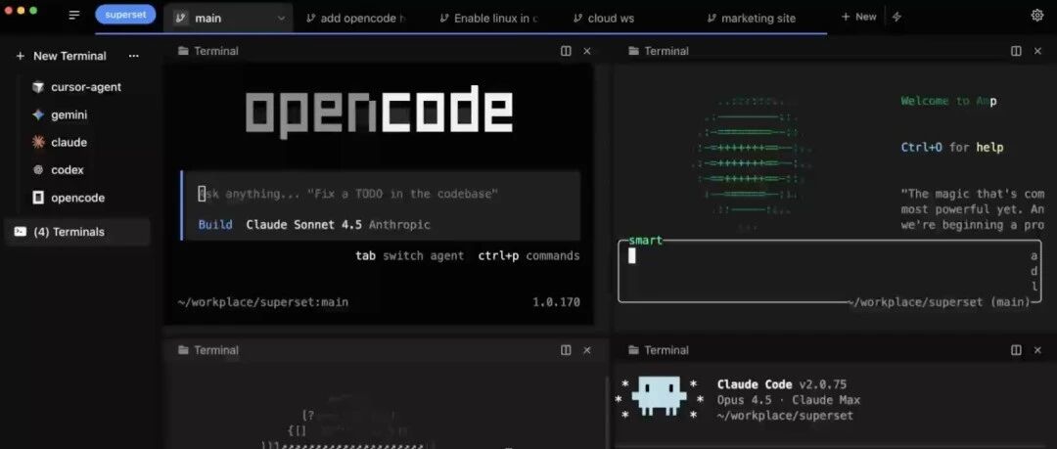Click the plus icon beside New Terminal
This screenshot has height=449, width=1057.
pos(21,56)
